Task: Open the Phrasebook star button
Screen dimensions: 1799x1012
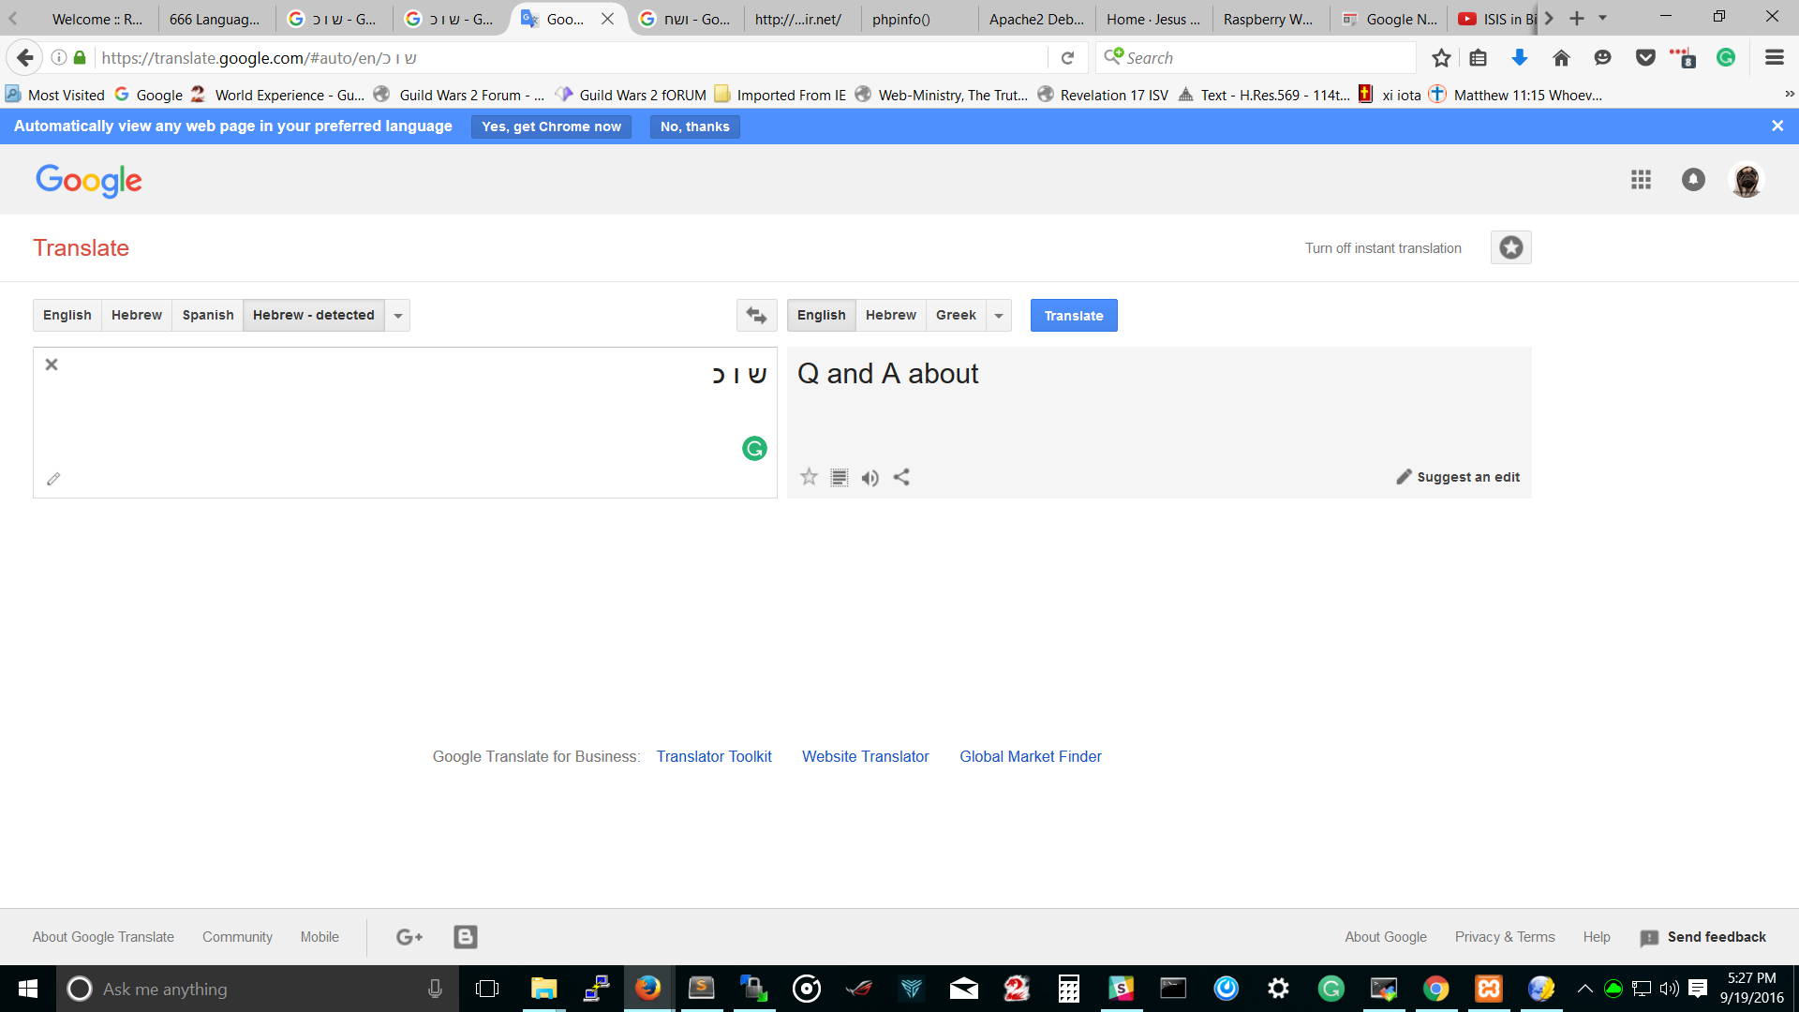Action: coord(1510,247)
